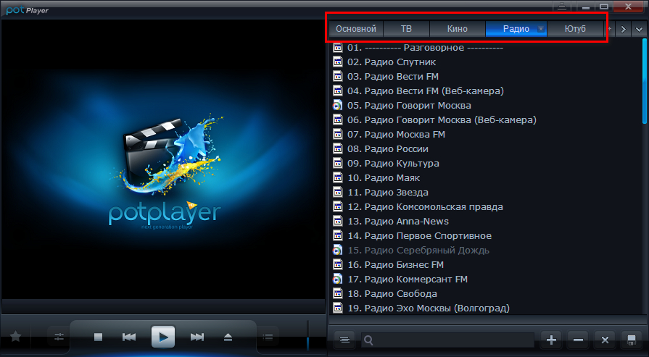Close the Радио tab

tap(540, 29)
